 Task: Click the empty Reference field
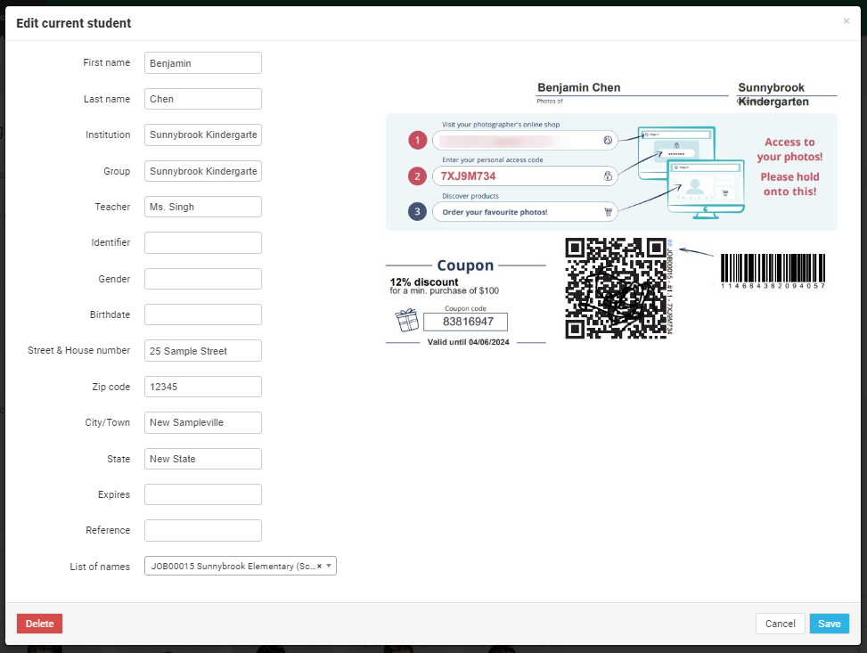click(203, 530)
